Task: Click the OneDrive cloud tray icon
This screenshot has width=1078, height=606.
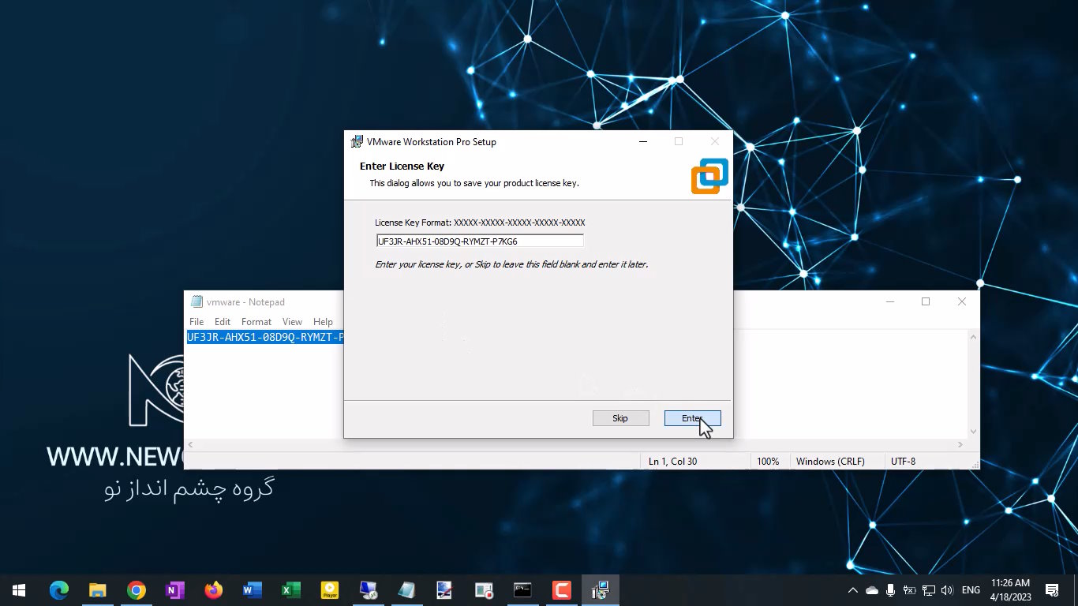Action: pos(872,590)
